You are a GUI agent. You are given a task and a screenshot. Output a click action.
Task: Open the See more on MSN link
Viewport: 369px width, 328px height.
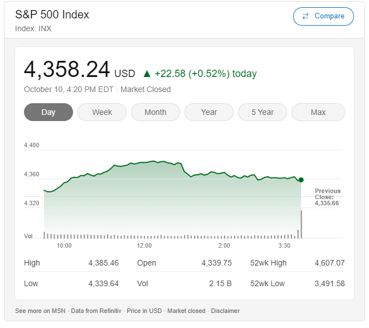pyautogui.click(x=41, y=311)
